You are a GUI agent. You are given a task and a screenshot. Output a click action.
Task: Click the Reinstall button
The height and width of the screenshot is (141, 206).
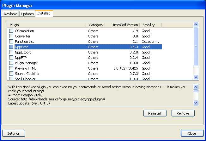155,113
